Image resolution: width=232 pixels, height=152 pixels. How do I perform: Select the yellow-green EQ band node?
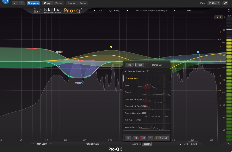pos(111,47)
